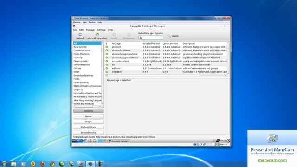Open the Windows Start menu
The width and height of the screenshot is (297, 167).
(x=4, y=164)
